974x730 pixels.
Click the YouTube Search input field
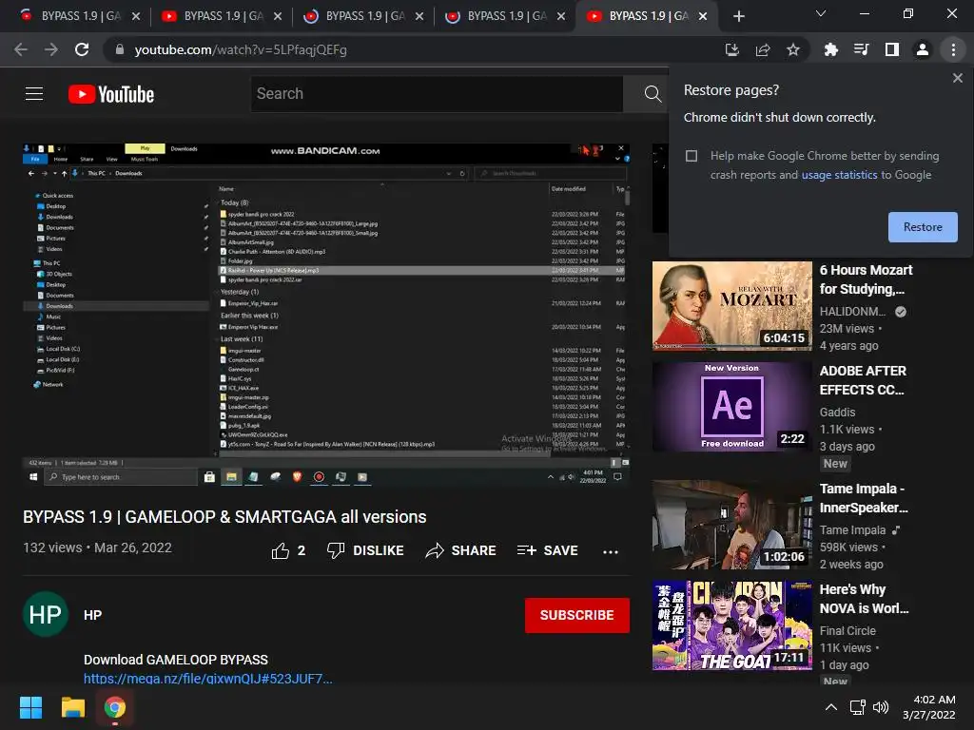[437, 94]
